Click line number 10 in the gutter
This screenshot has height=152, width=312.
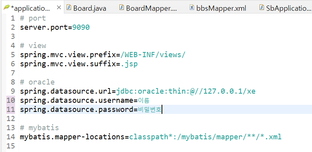pos(11,100)
